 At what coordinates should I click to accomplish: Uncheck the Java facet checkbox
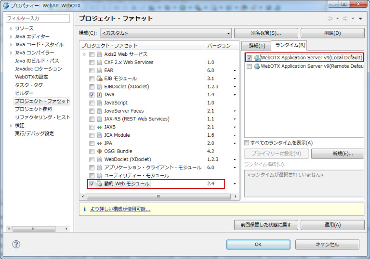point(92,95)
